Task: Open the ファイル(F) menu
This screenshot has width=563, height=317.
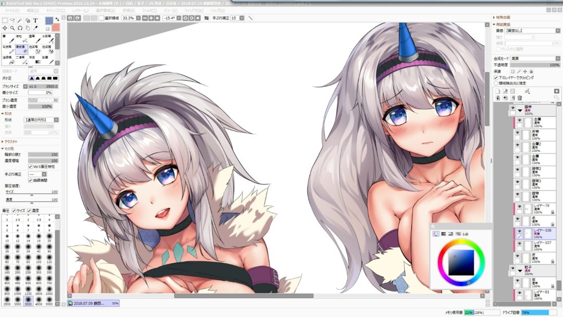Action: pos(12,10)
